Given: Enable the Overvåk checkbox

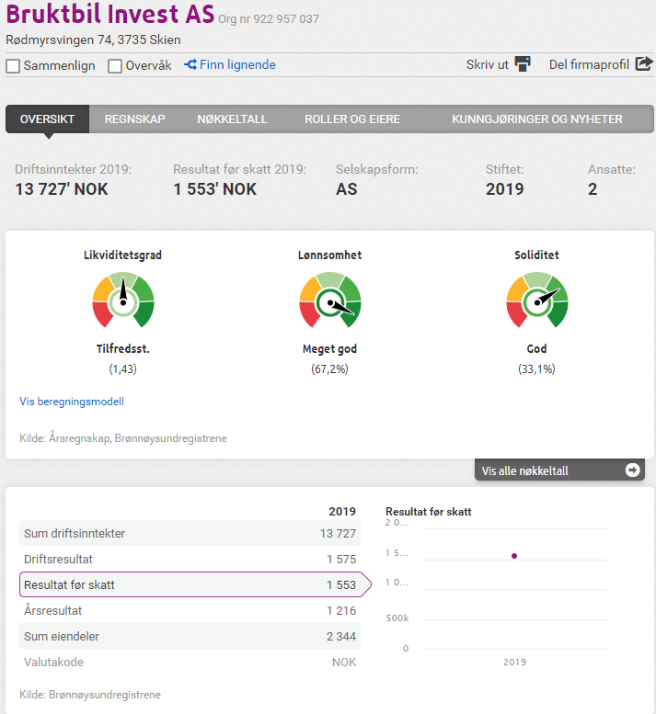Looking at the screenshot, I should (x=115, y=66).
